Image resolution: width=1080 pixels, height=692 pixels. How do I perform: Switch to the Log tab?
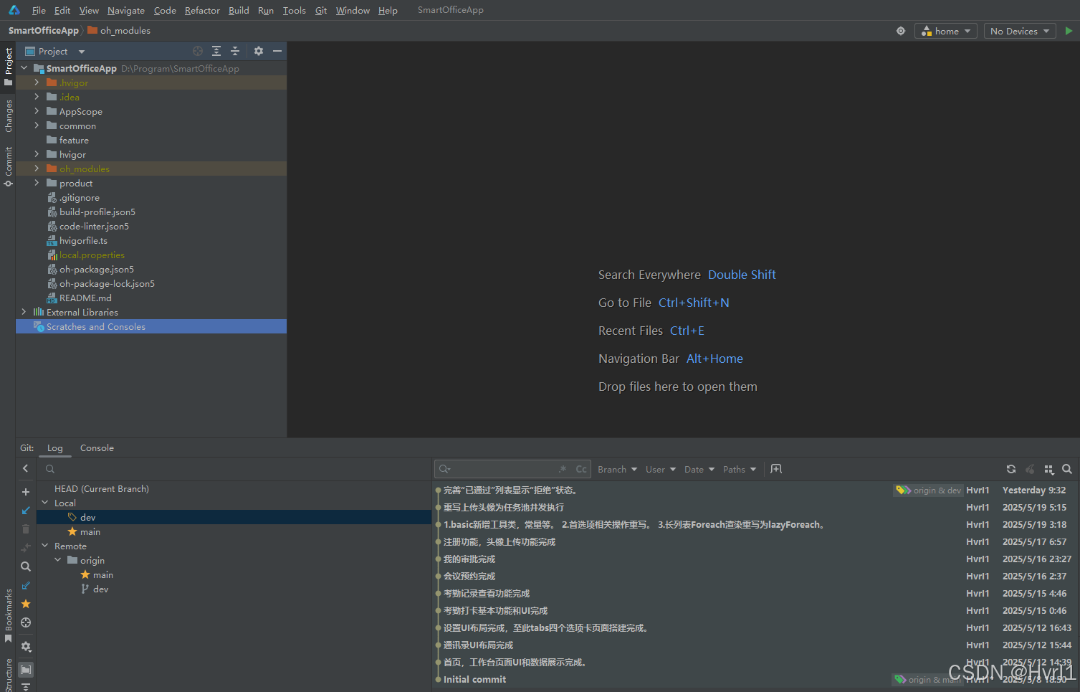[55, 447]
